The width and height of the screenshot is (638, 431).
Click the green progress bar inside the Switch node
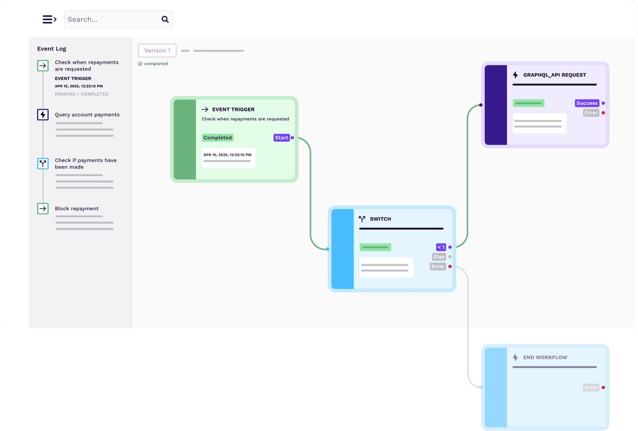(375, 247)
